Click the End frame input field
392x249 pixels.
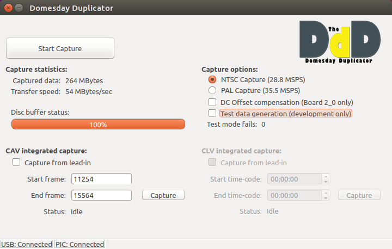pyautogui.click(x=101, y=195)
